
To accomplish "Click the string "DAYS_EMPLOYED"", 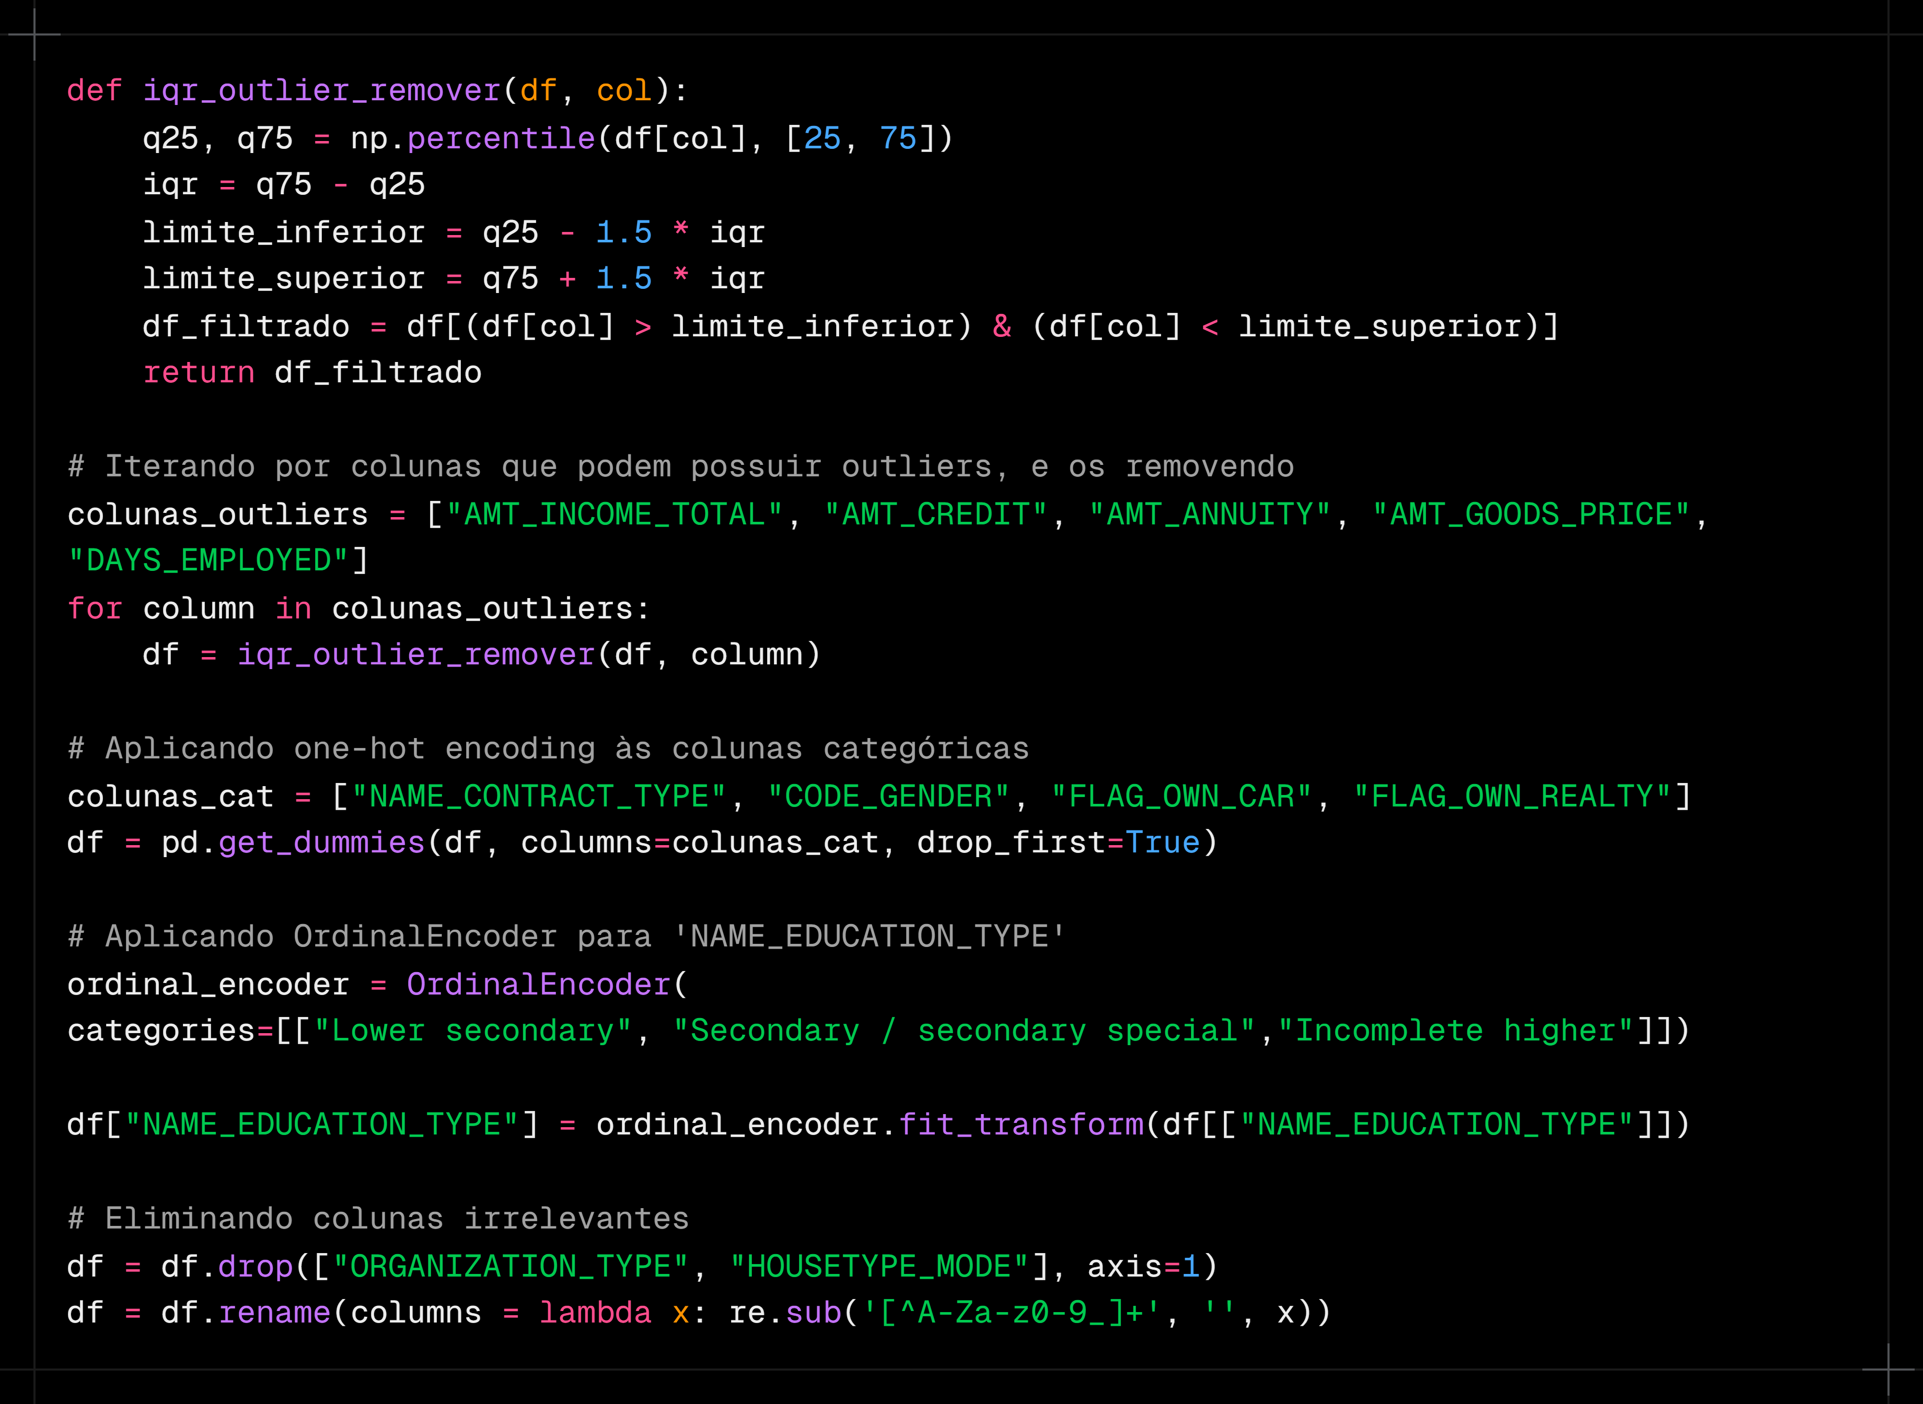I will point(208,561).
